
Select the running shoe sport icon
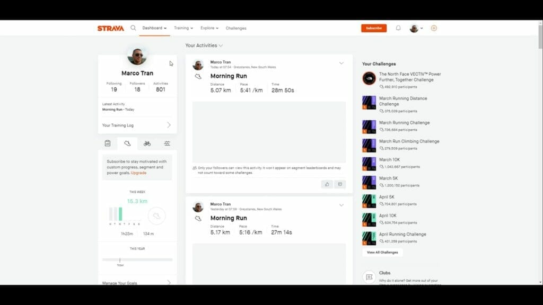127,143
